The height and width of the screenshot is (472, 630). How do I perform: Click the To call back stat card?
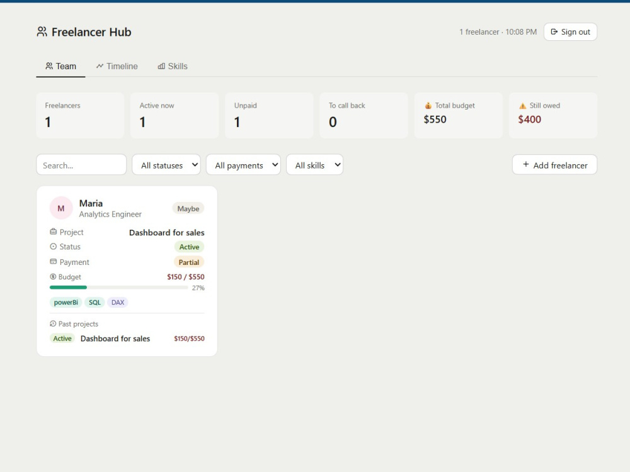(x=364, y=116)
